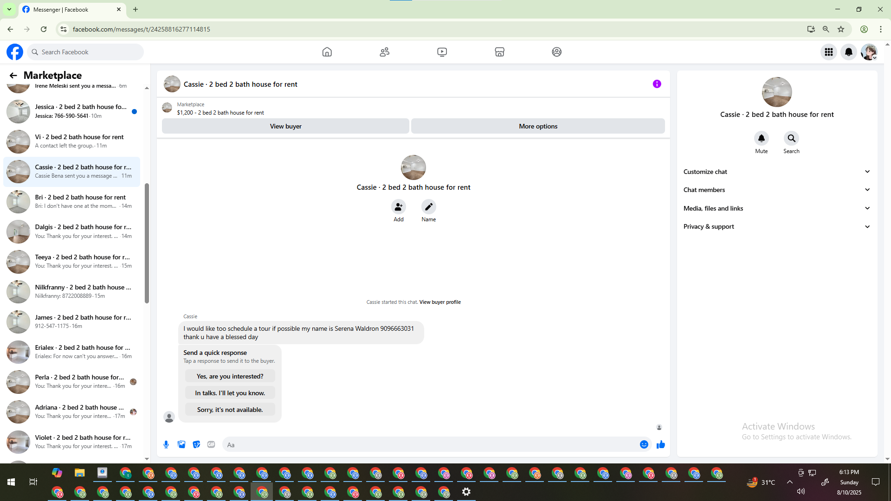Send a thumbs-up like
The height and width of the screenshot is (501, 891).
point(661,444)
